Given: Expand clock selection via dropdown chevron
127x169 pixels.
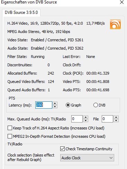Looking at the screenshot, I should click(x=111, y=158).
